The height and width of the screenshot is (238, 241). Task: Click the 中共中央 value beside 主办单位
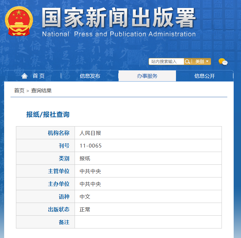coord(90,184)
